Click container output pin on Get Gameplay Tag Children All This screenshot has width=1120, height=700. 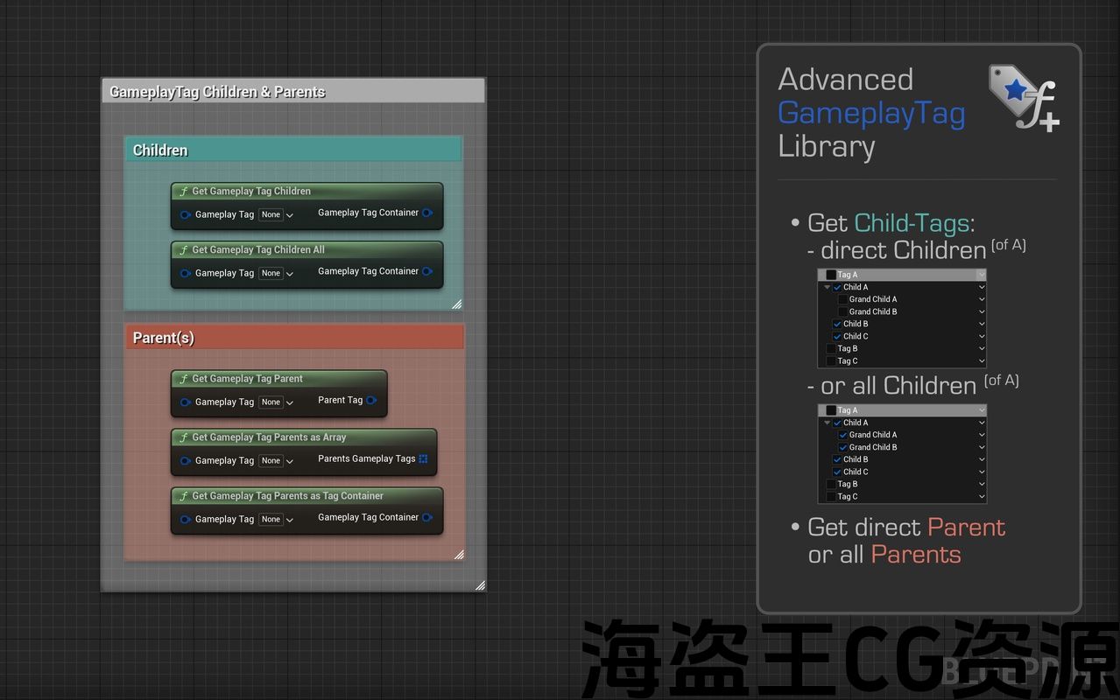427,271
